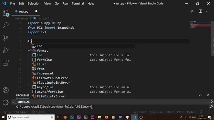Click the minimap code overview

pos(200,24)
